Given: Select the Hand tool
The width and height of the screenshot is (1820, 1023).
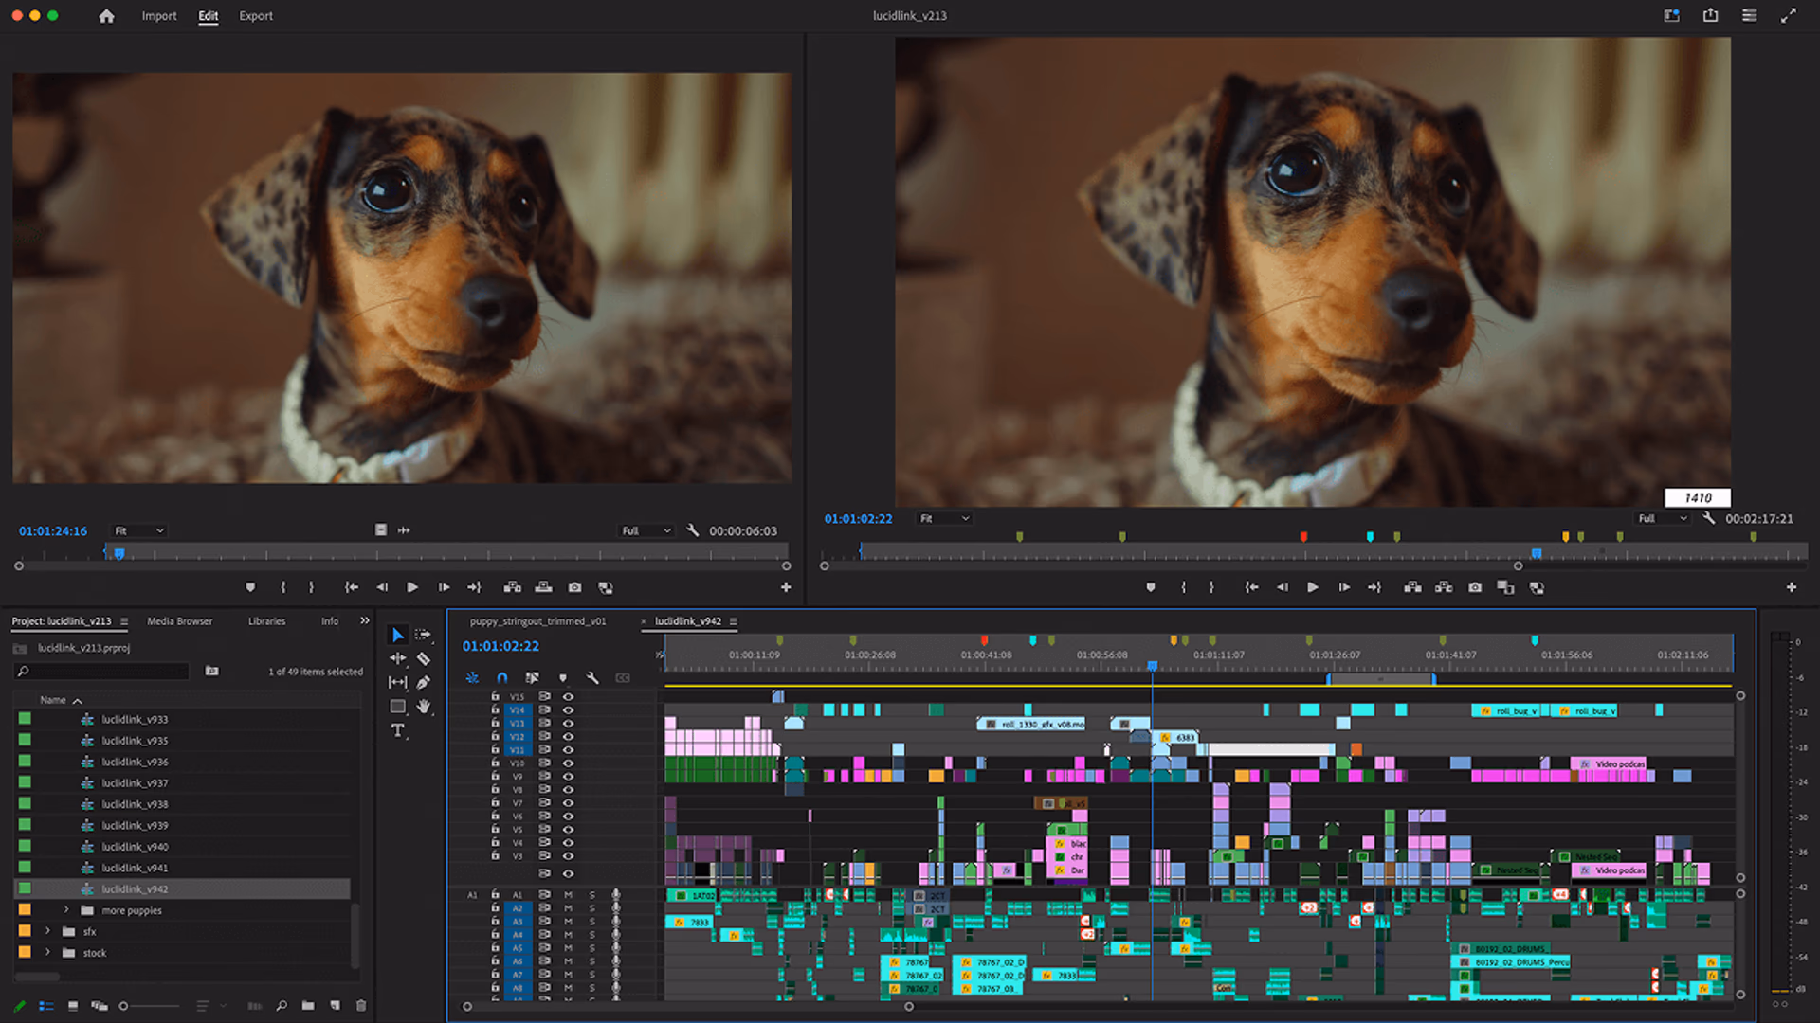Looking at the screenshot, I should tap(425, 707).
